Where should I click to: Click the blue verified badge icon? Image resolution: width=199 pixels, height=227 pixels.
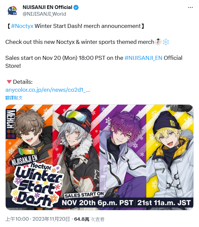(x=76, y=7)
